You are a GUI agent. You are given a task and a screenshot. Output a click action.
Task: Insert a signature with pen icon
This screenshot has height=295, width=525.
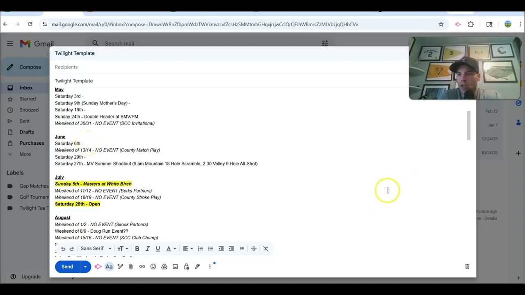pos(197,267)
